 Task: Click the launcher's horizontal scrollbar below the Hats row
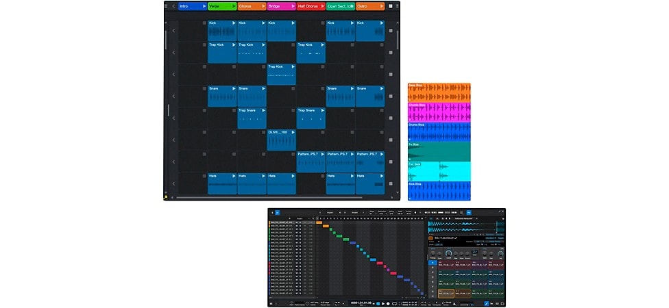tap(269, 198)
